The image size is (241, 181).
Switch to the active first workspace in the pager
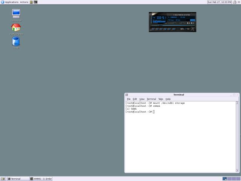(x=224, y=179)
